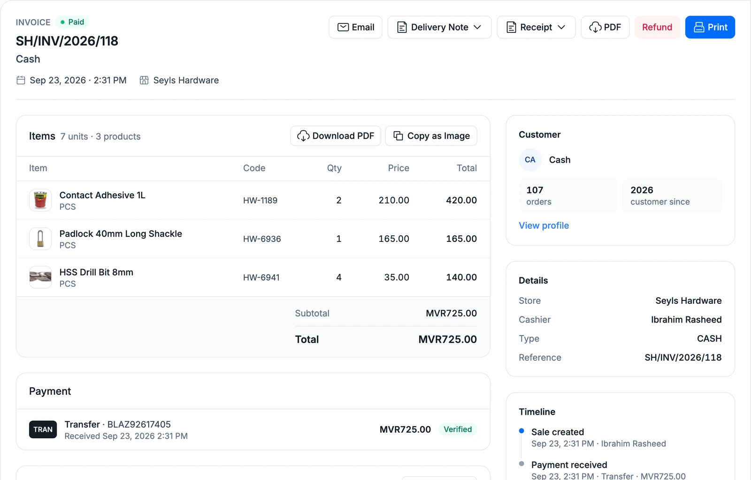
Task: Click the TRAN payment method badge
Action: 43,429
